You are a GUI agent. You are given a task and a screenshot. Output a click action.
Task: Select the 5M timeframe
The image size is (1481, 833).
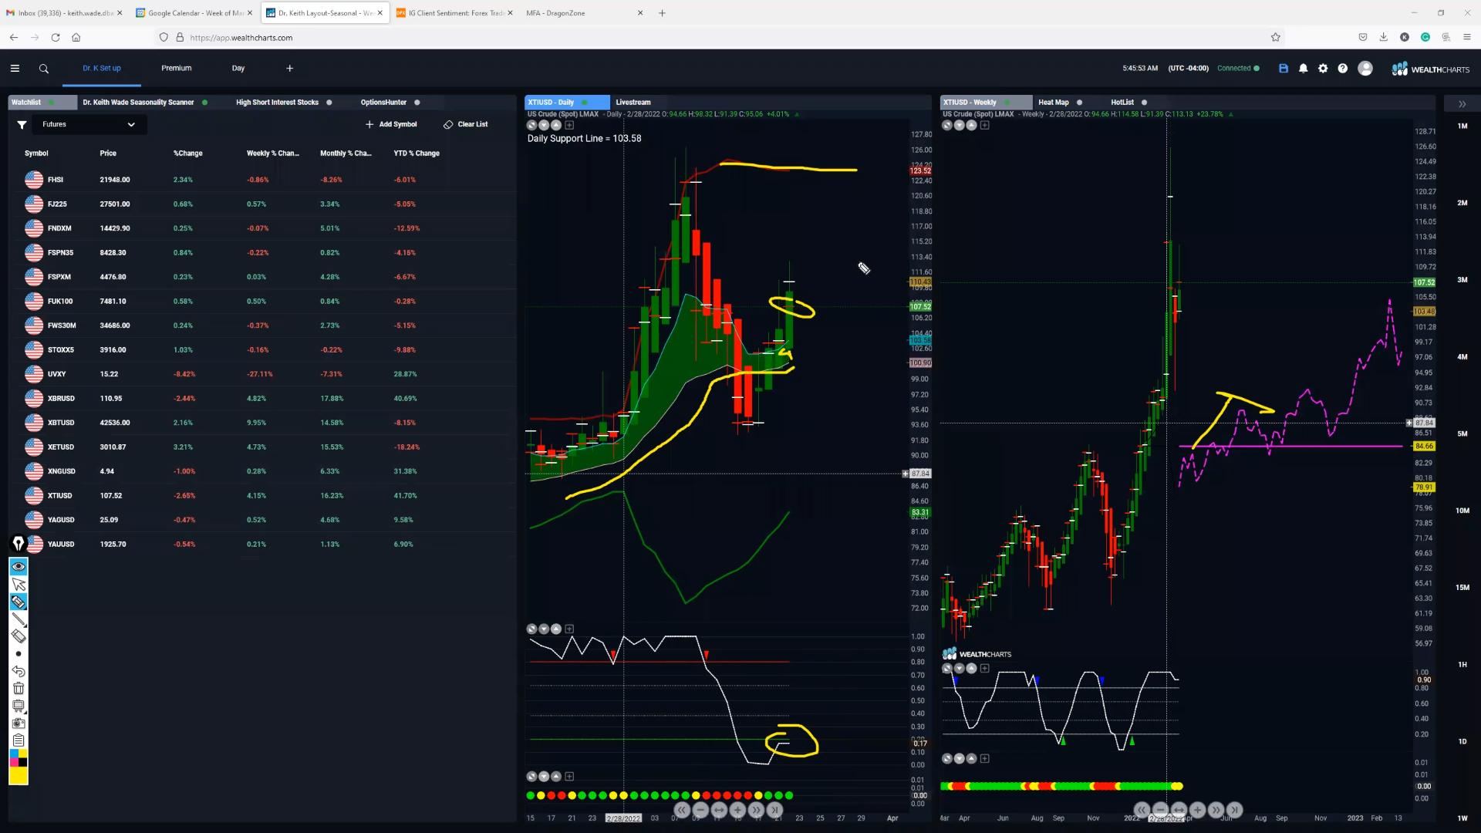coord(1462,434)
